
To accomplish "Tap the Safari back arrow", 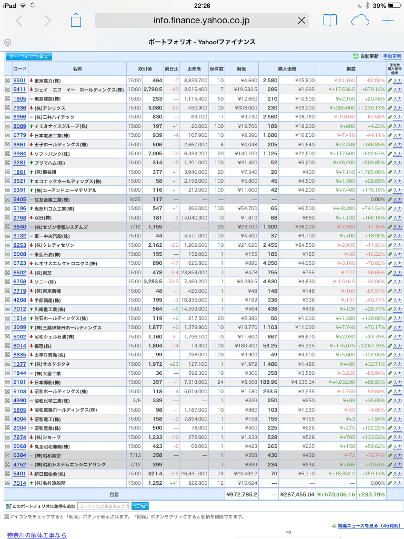I will coord(19,21).
